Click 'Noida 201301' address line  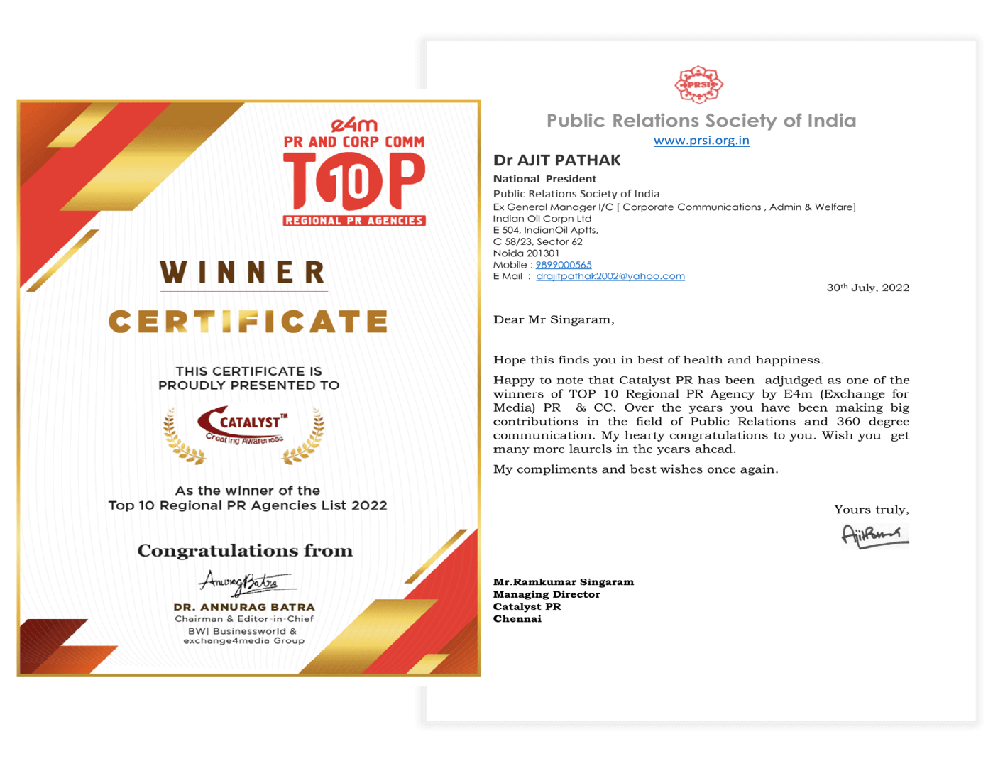[x=526, y=253]
